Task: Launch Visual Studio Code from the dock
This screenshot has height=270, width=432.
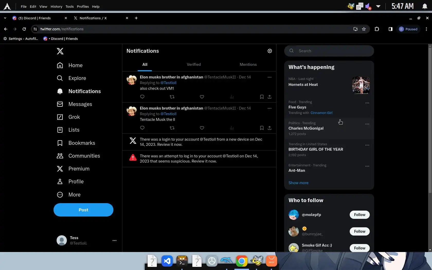Action: point(167,261)
